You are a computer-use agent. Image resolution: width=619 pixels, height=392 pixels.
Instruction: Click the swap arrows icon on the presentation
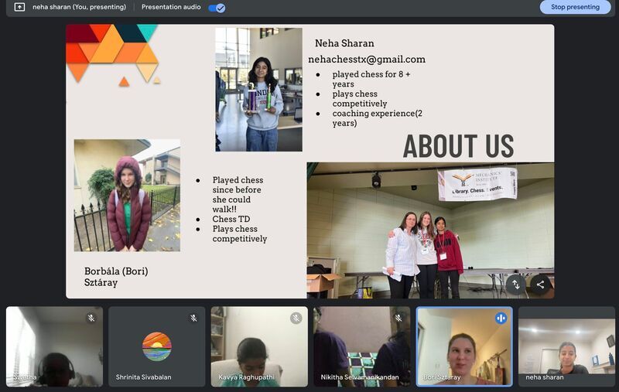pyautogui.click(x=516, y=284)
